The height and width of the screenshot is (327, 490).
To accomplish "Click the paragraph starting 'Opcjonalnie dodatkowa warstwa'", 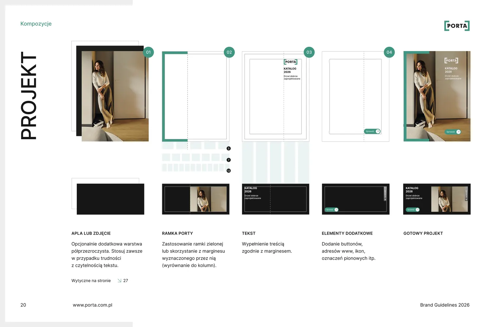I will point(107,255).
